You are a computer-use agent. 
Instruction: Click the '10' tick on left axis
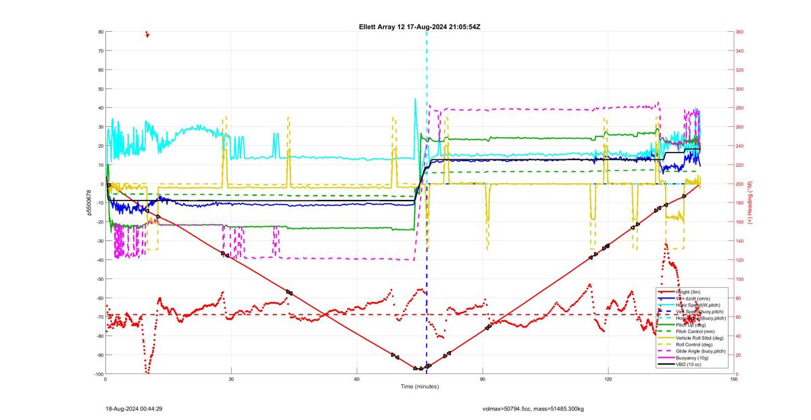[100, 165]
